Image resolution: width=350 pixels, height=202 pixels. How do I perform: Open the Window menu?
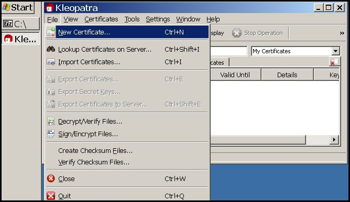[x=188, y=19]
